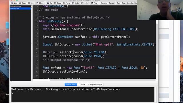Click commented "//lblOutput.setOpaque(true);" line
The width and height of the screenshot is (183, 103).
pos(67,60)
